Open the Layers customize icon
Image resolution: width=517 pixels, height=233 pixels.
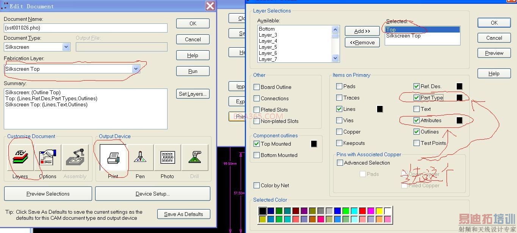[21, 157]
